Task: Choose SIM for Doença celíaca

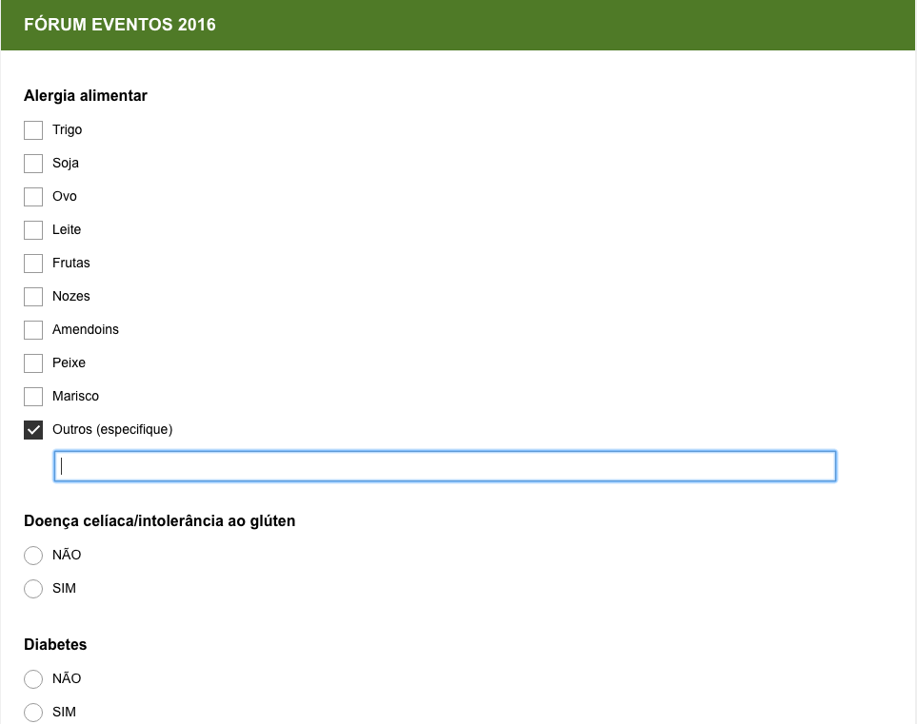Action: click(x=33, y=589)
